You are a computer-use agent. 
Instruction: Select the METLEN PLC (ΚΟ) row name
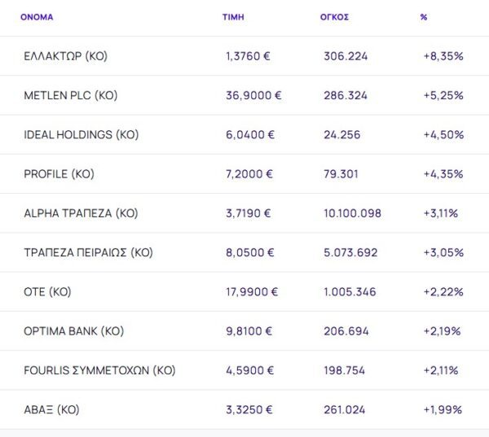click(x=71, y=95)
